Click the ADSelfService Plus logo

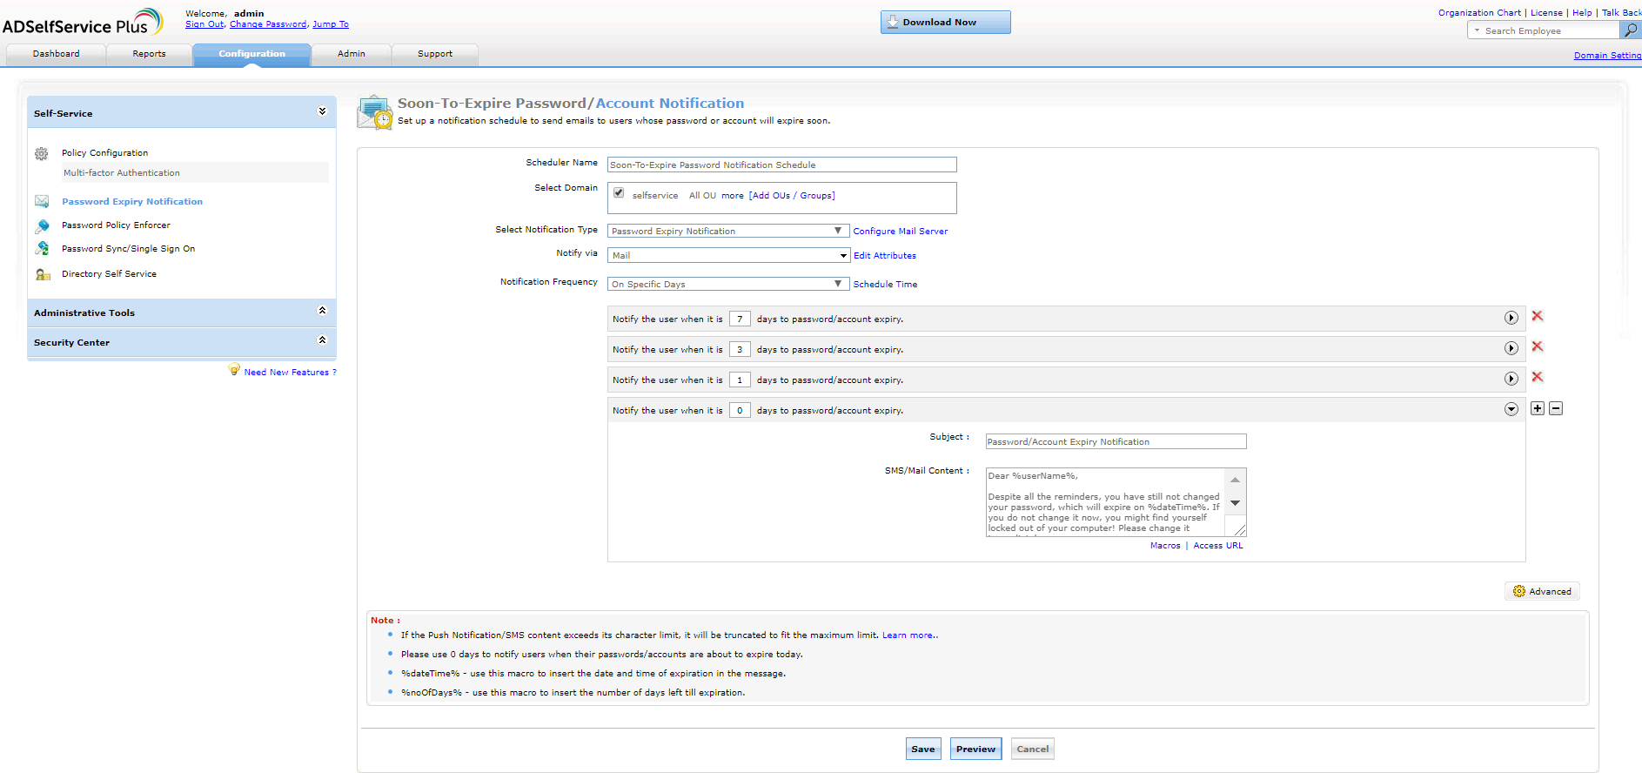pyautogui.click(x=83, y=23)
